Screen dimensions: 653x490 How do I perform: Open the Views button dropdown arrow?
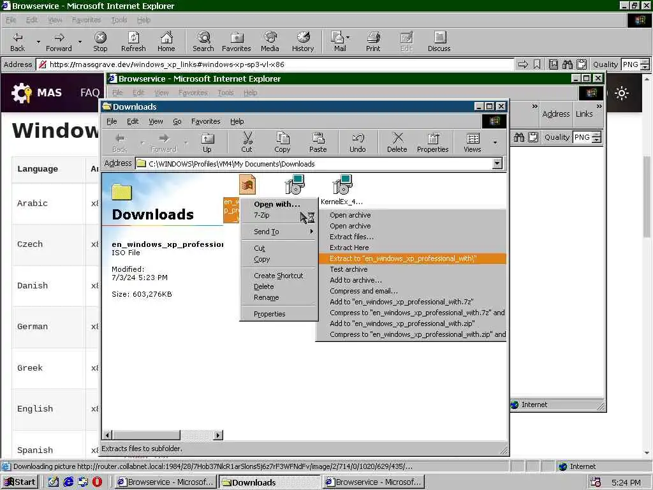coord(495,142)
